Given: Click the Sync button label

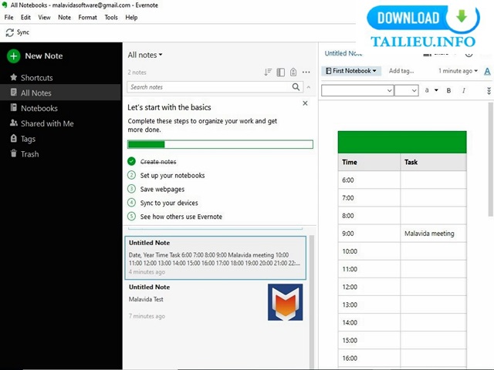Looking at the screenshot, I should 23,32.
